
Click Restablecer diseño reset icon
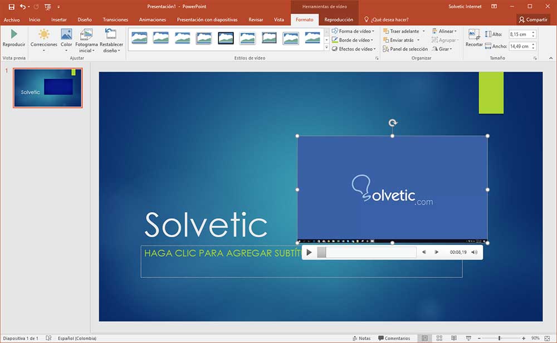point(111,40)
